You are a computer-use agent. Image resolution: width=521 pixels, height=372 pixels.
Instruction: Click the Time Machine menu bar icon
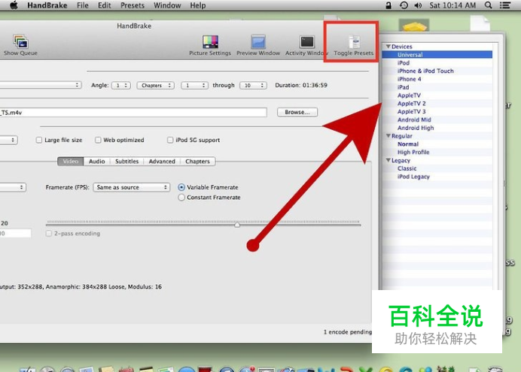click(404, 5)
